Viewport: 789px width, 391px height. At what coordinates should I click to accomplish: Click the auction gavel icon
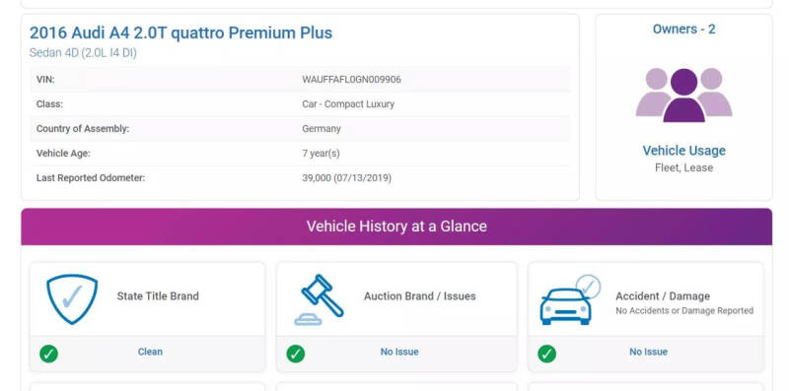coord(319,300)
